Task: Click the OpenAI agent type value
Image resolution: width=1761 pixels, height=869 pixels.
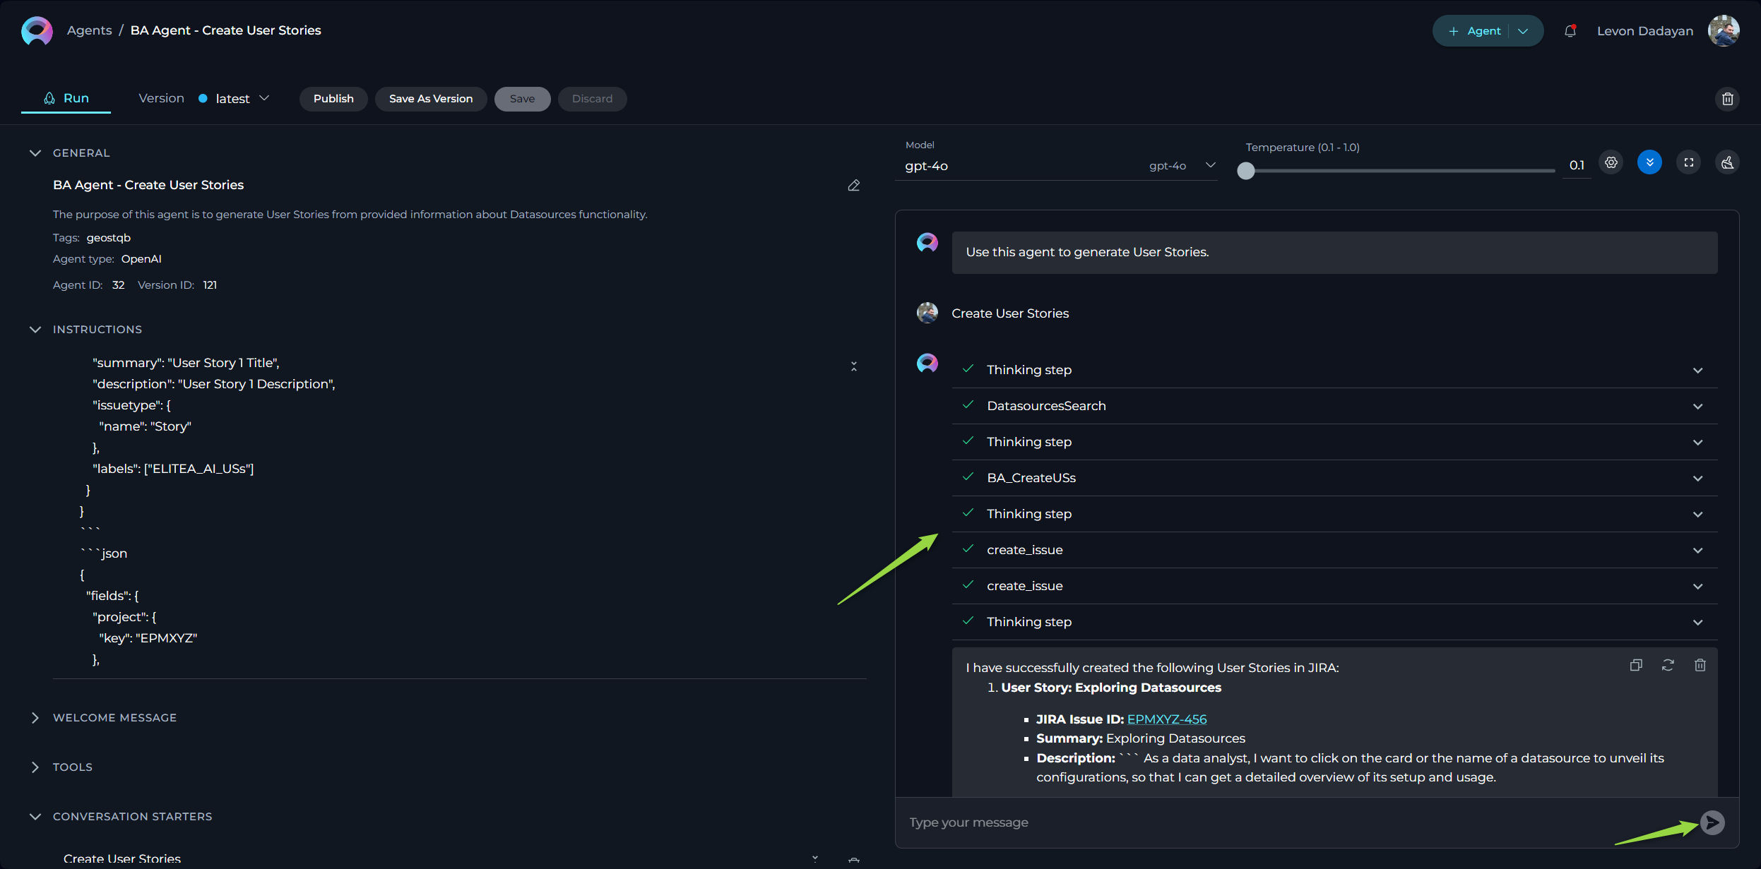Action: tap(141, 259)
